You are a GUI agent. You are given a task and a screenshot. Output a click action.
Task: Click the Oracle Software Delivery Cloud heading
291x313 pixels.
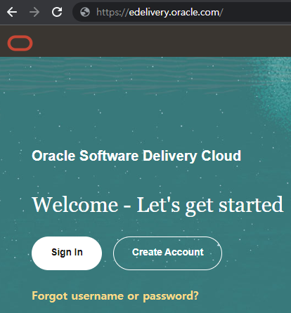[x=136, y=156]
